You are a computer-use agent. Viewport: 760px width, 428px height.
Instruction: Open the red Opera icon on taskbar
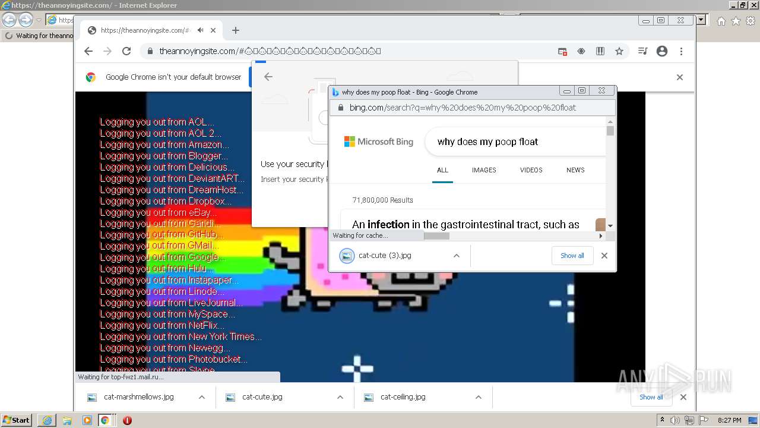[x=127, y=420]
